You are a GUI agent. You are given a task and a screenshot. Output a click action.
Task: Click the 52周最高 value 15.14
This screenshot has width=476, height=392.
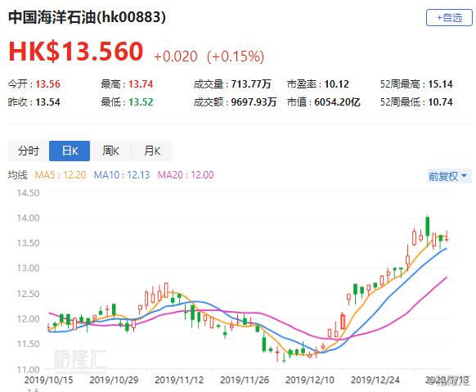pos(440,84)
